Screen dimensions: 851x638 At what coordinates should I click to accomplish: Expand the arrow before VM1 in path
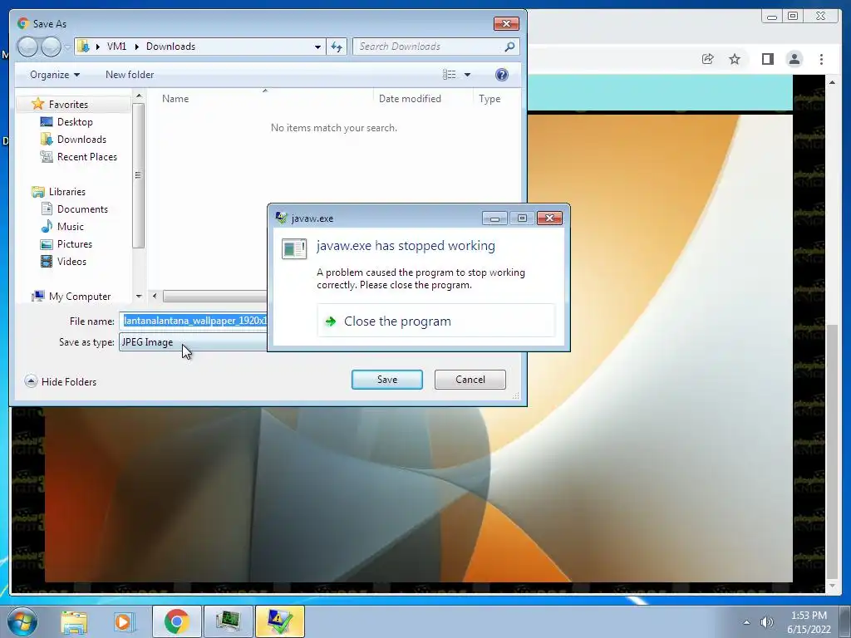tap(98, 47)
